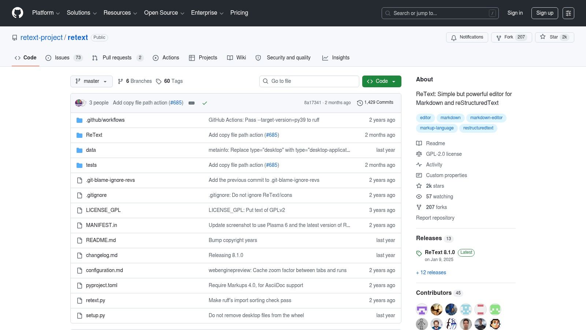Screen dimensions: 586x330
Task: Fork the retext repository
Action: [x=511, y=37]
